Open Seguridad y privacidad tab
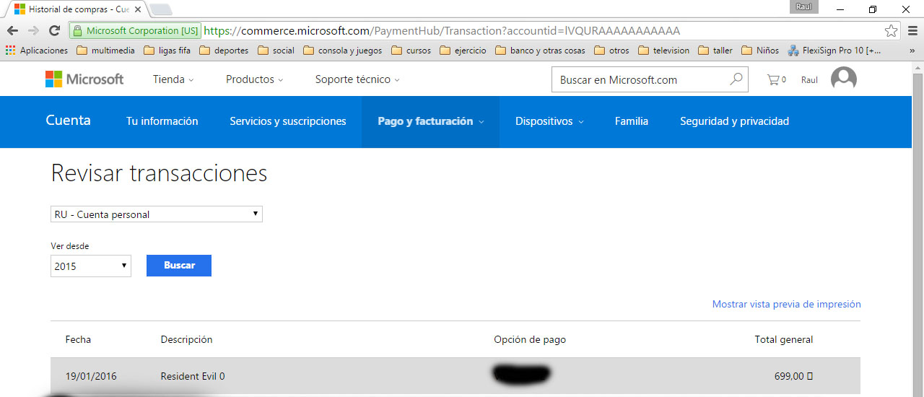 coord(734,121)
